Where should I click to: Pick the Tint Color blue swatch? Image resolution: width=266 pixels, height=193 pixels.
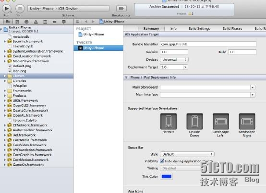(x=167, y=176)
